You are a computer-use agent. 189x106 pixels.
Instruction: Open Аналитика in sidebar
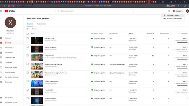pos(9,53)
